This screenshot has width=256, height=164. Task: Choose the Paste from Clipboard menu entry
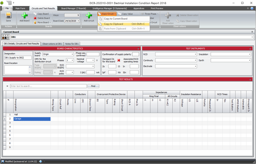tap(124, 29)
